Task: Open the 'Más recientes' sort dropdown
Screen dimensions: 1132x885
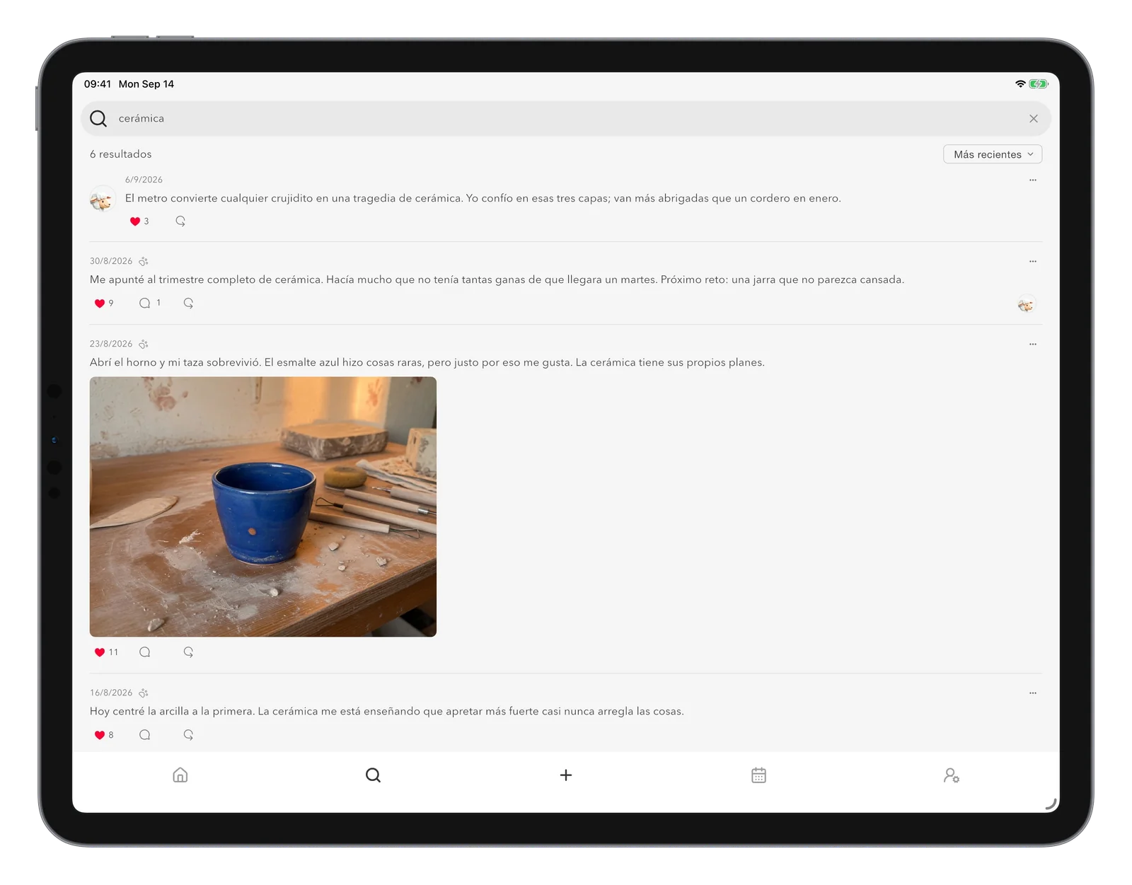Action: [992, 154]
